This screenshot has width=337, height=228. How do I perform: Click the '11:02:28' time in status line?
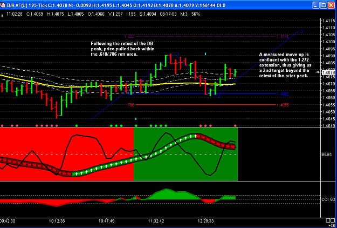[15, 14]
